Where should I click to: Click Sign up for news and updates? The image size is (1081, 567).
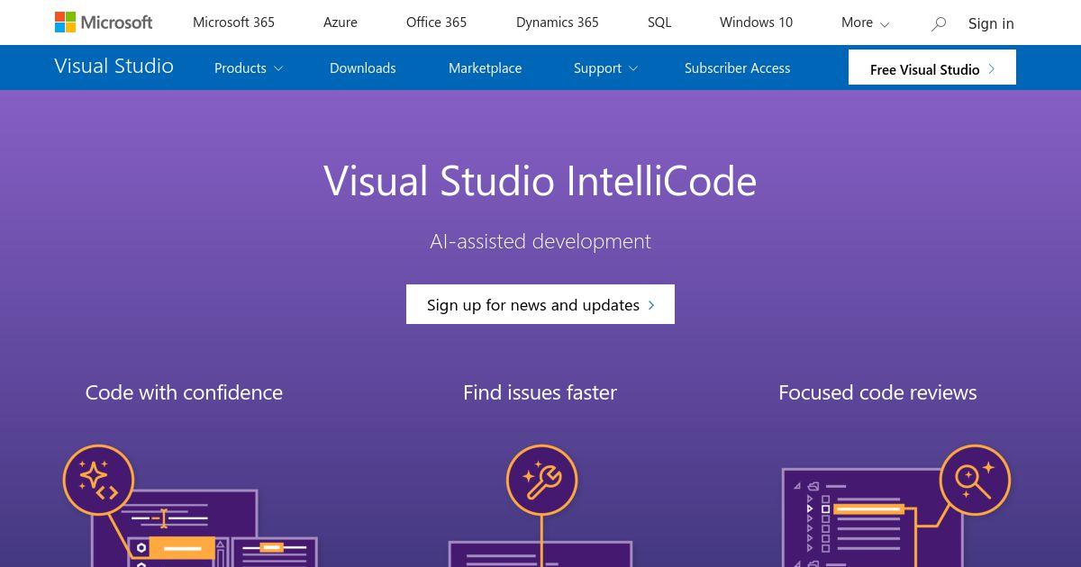pos(540,304)
